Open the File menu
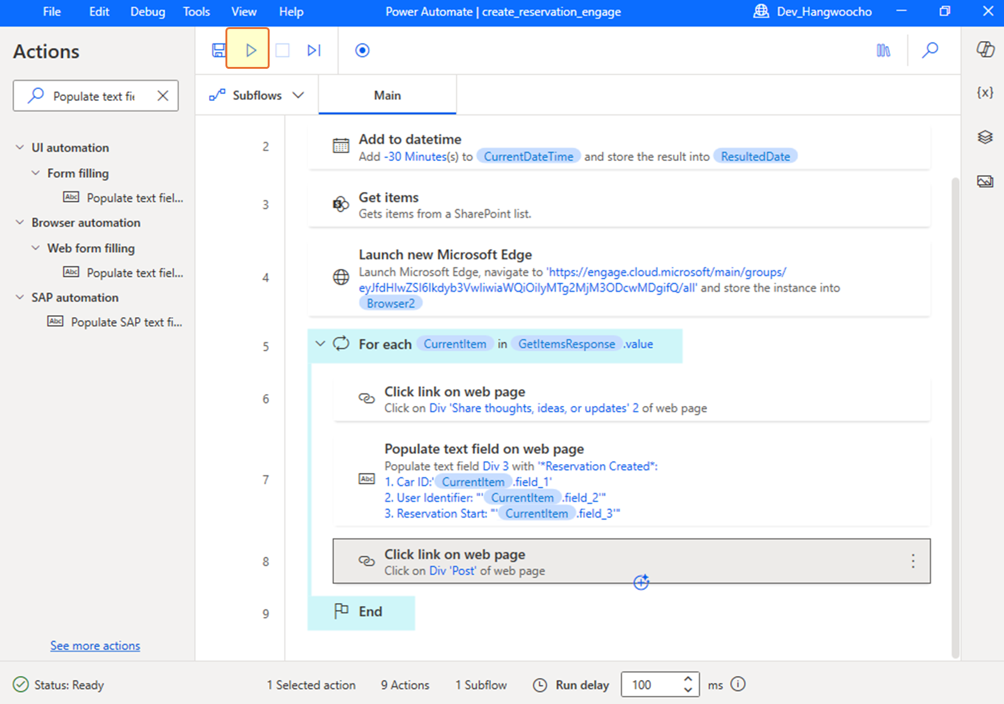Screen dimensions: 1004x704 click(52, 12)
